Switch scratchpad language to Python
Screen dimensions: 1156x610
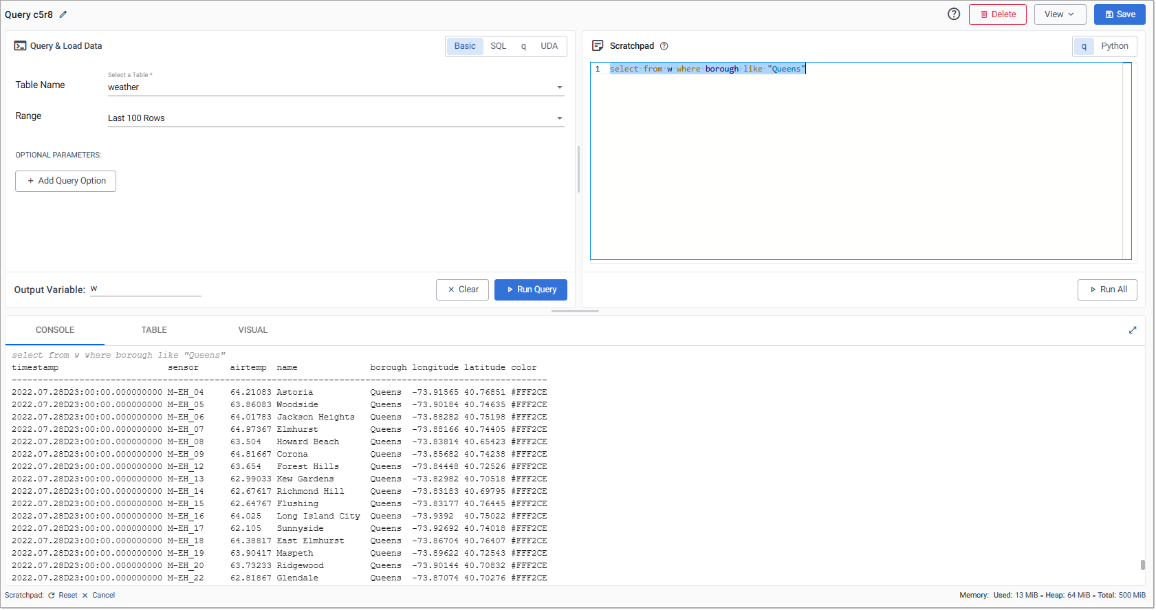click(1114, 46)
